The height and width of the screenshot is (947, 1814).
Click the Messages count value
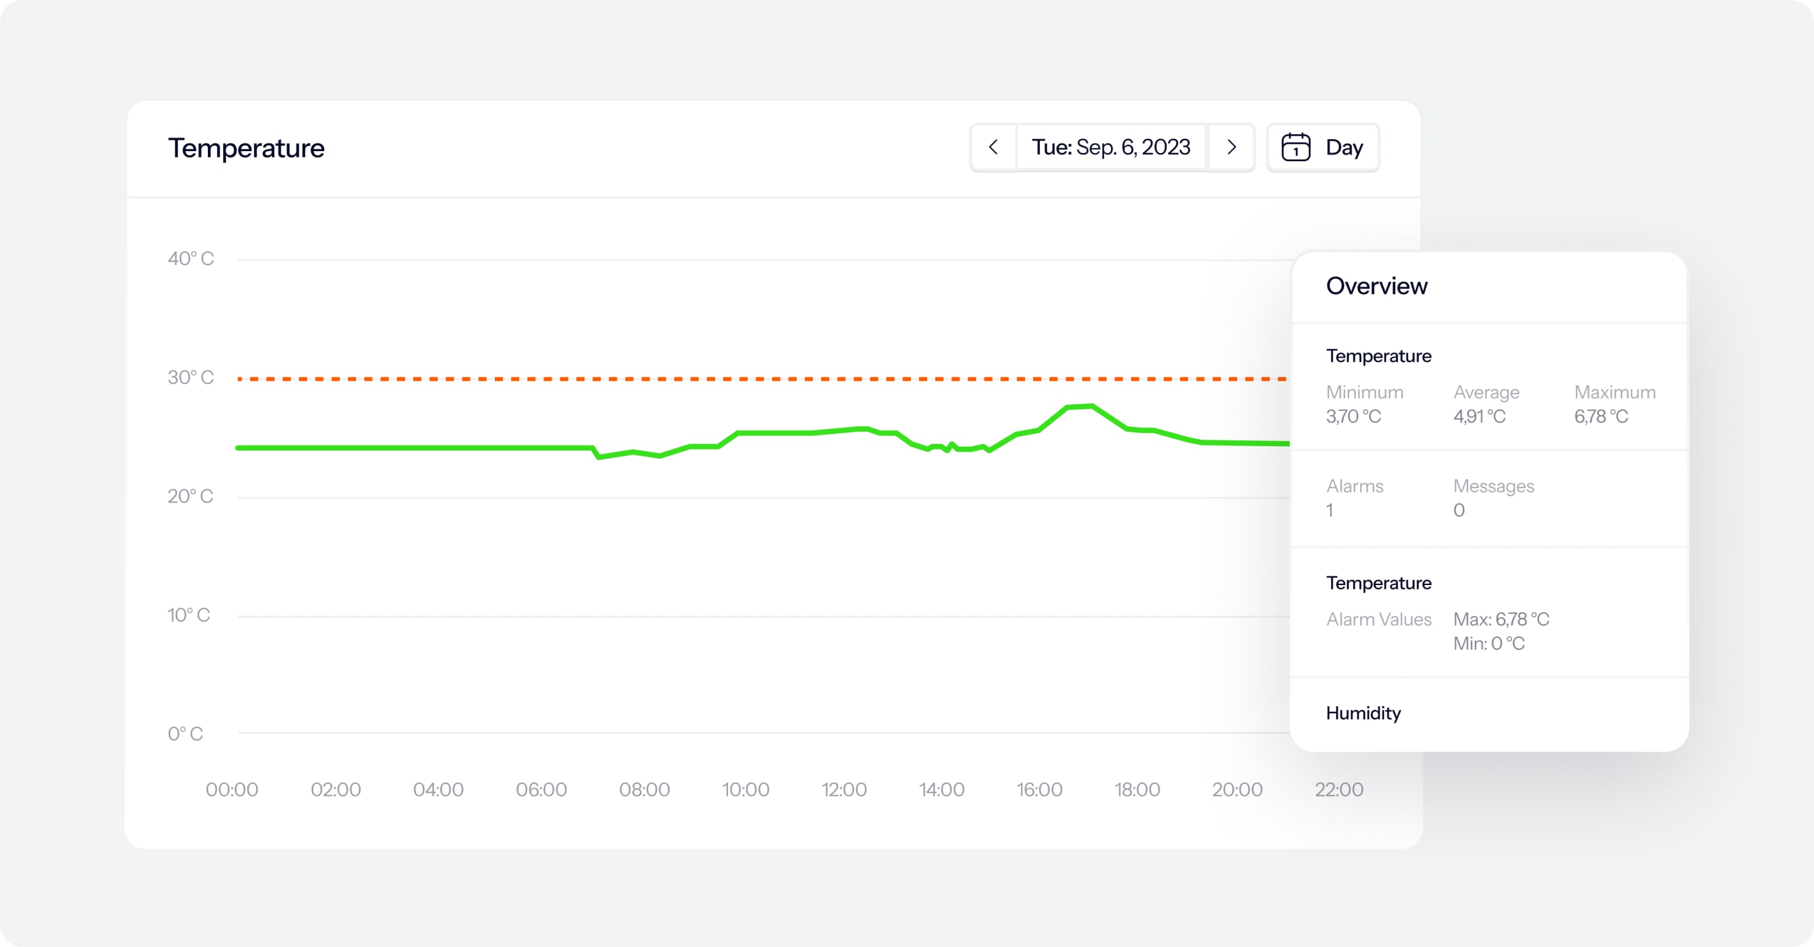(1459, 511)
